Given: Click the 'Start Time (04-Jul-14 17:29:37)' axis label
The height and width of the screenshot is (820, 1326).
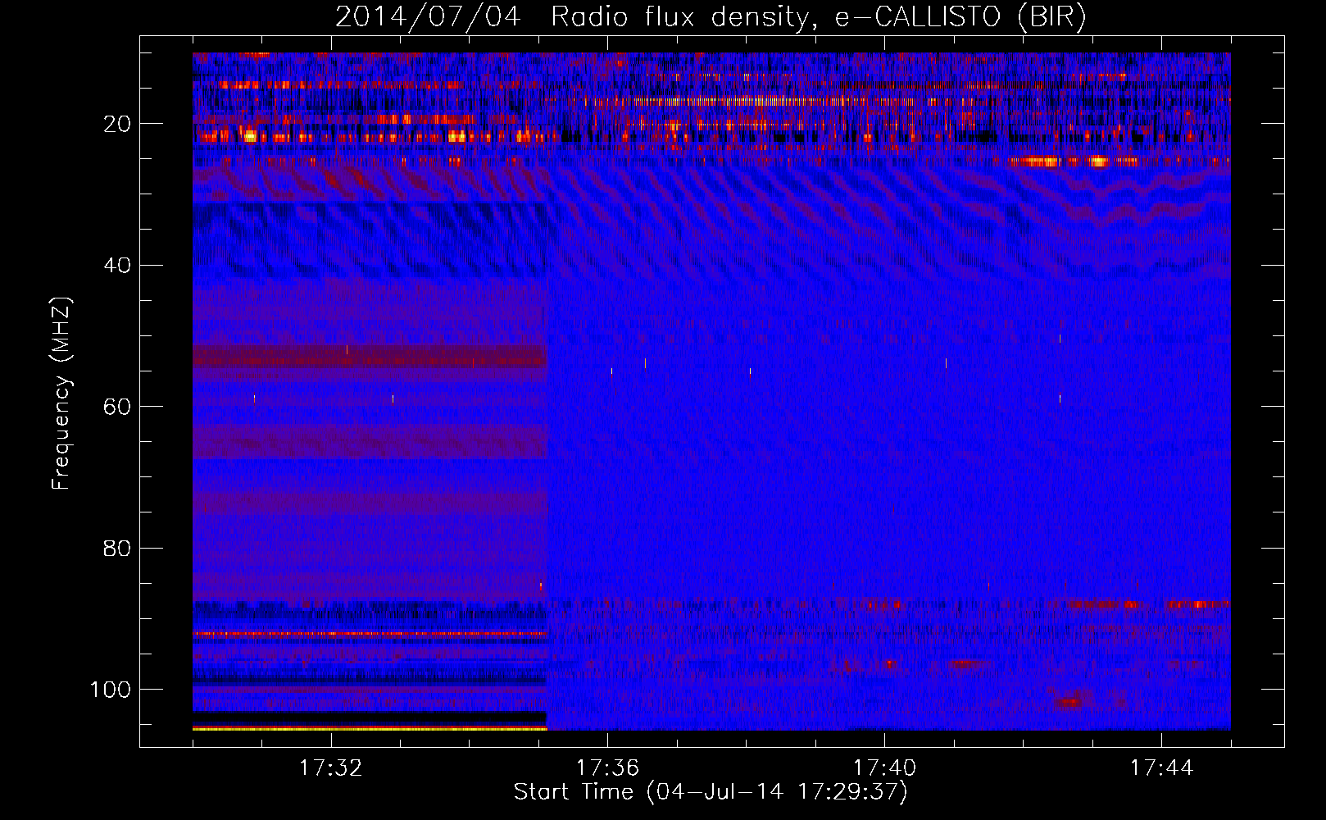Looking at the screenshot, I should point(711,792).
